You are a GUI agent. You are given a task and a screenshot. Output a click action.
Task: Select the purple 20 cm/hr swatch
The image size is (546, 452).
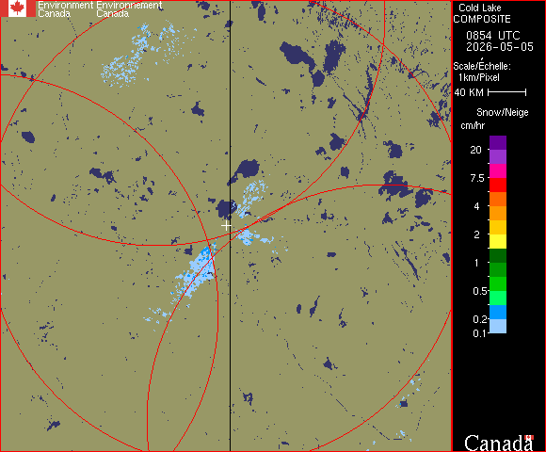498,143
